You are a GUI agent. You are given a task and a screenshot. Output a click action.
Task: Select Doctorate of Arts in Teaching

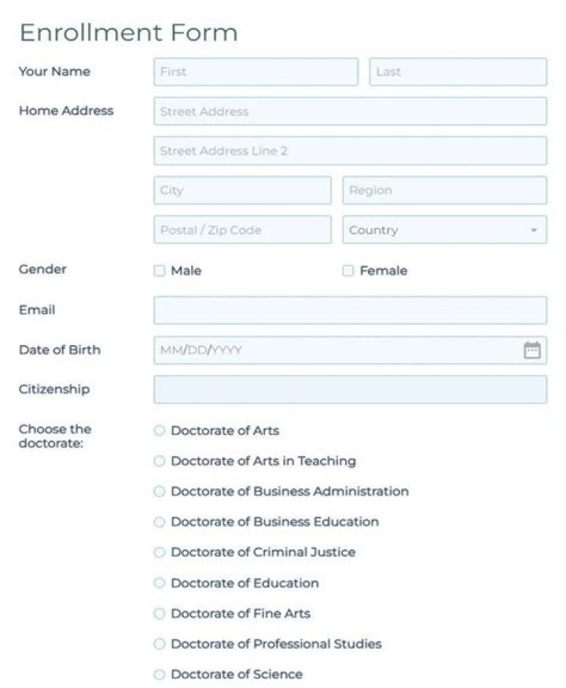pos(160,461)
